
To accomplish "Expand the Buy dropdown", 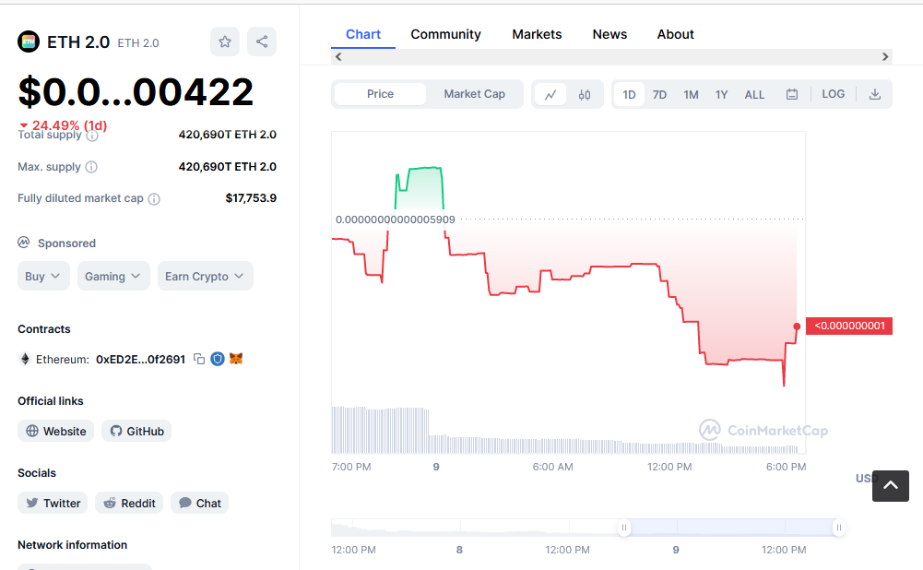I will coord(43,276).
